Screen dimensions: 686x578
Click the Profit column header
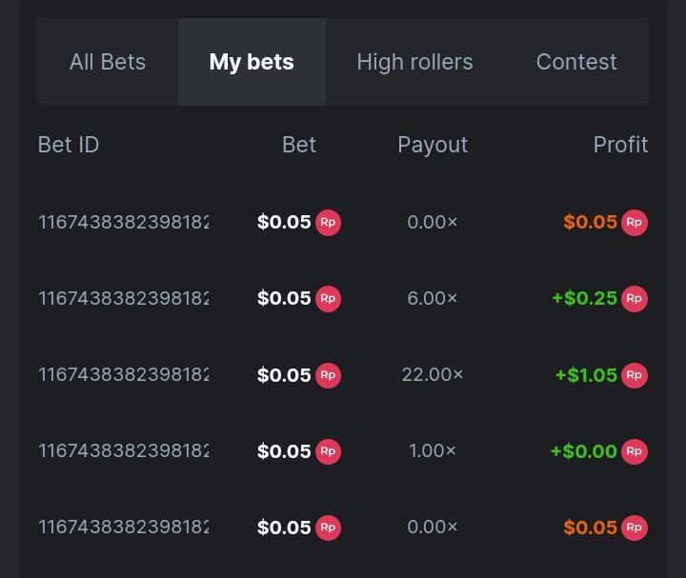620,145
